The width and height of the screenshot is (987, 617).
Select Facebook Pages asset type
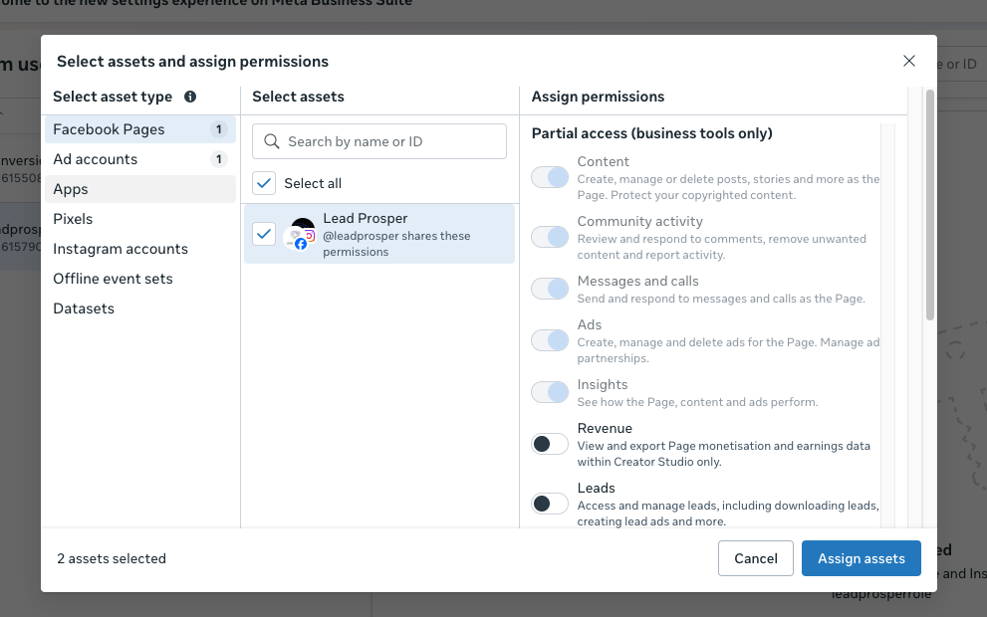point(140,129)
